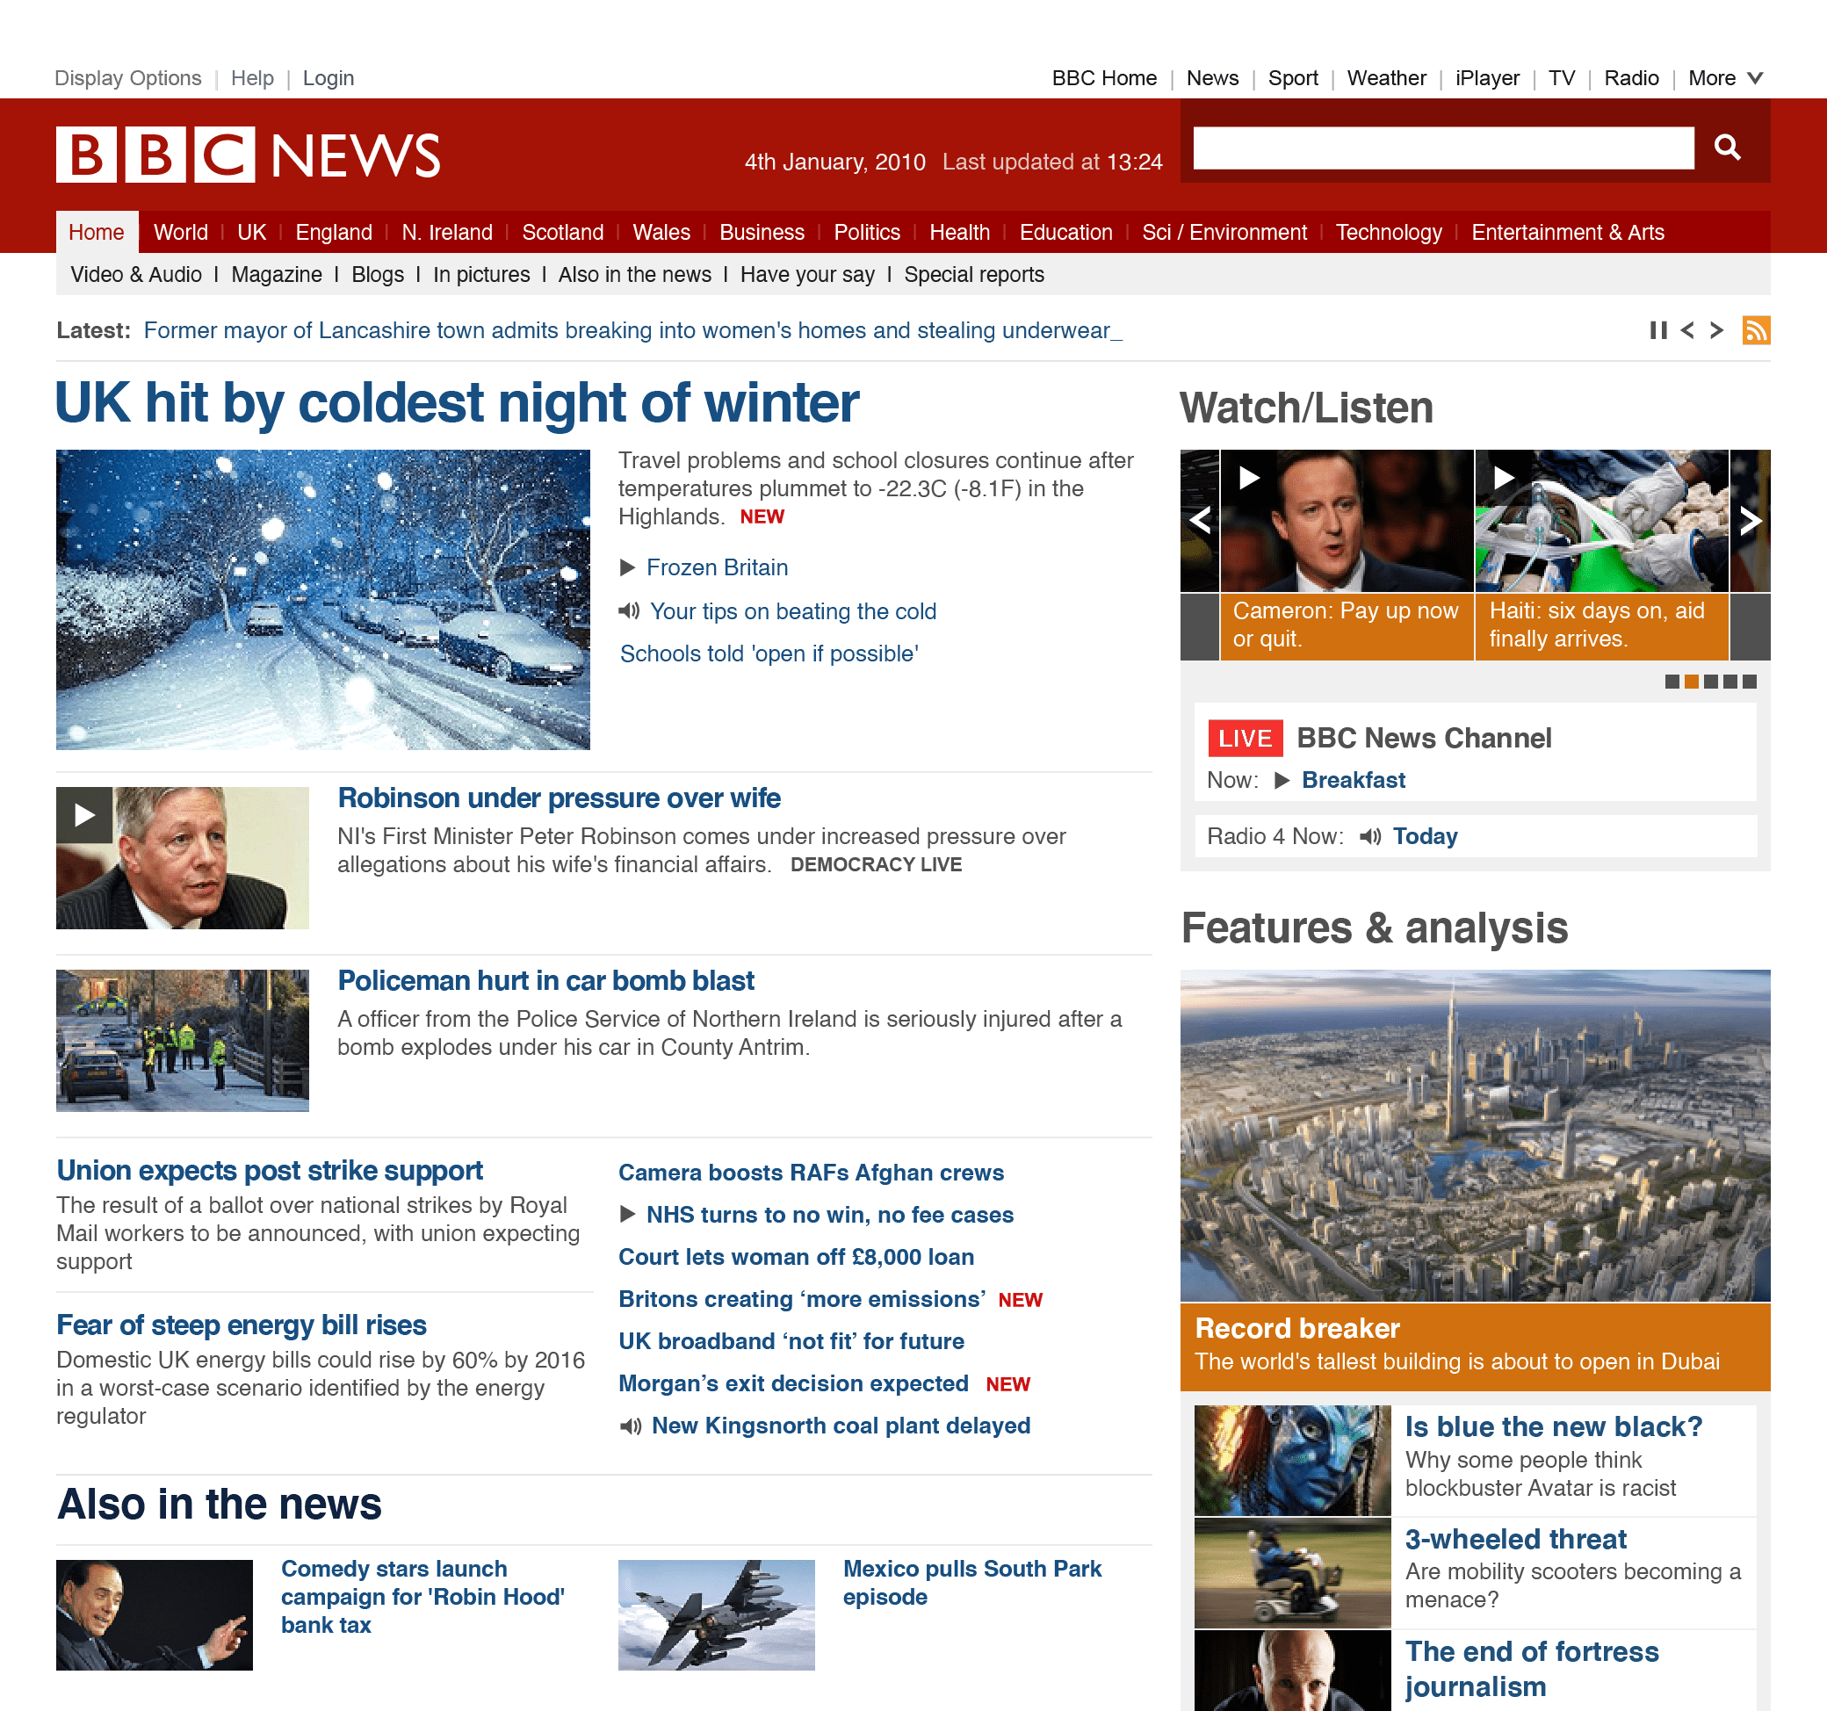This screenshot has height=1711, width=1827.
Task: Advance to next ticker headline arrow
Action: (x=1715, y=330)
